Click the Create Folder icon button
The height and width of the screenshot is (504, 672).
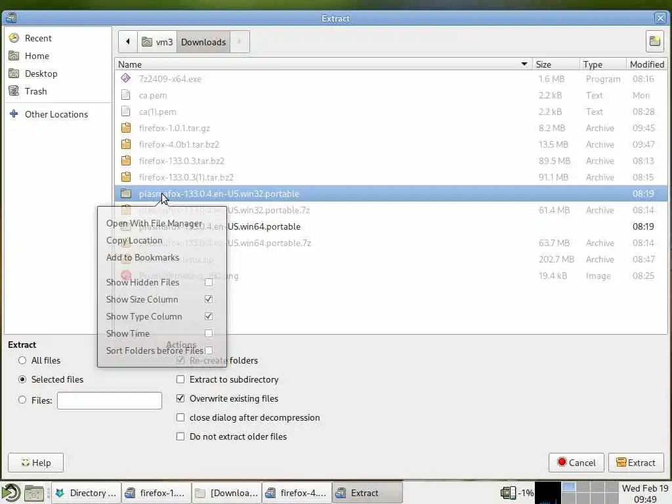[655, 41]
